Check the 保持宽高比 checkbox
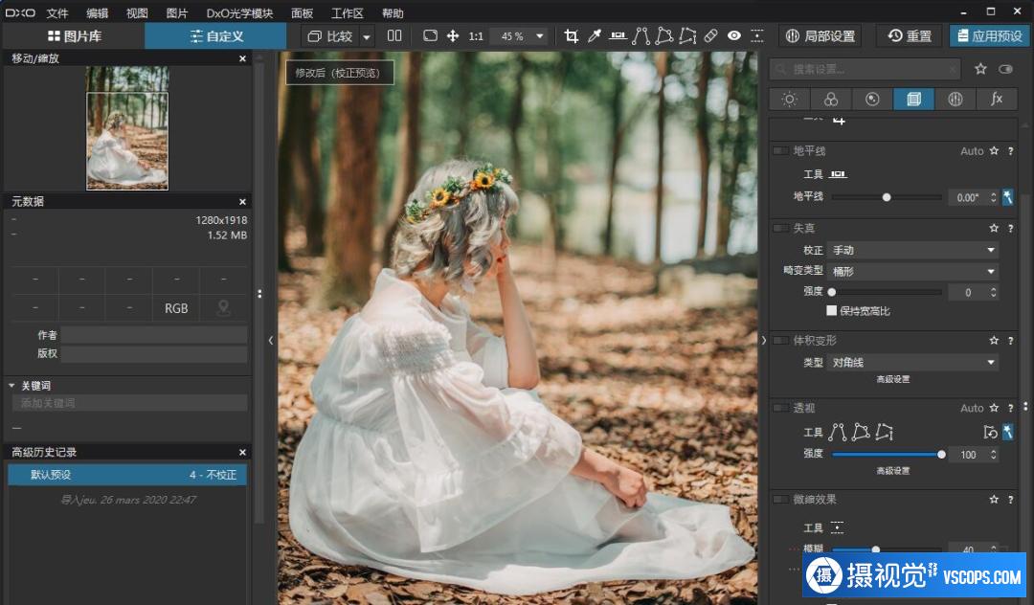 pos(832,310)
